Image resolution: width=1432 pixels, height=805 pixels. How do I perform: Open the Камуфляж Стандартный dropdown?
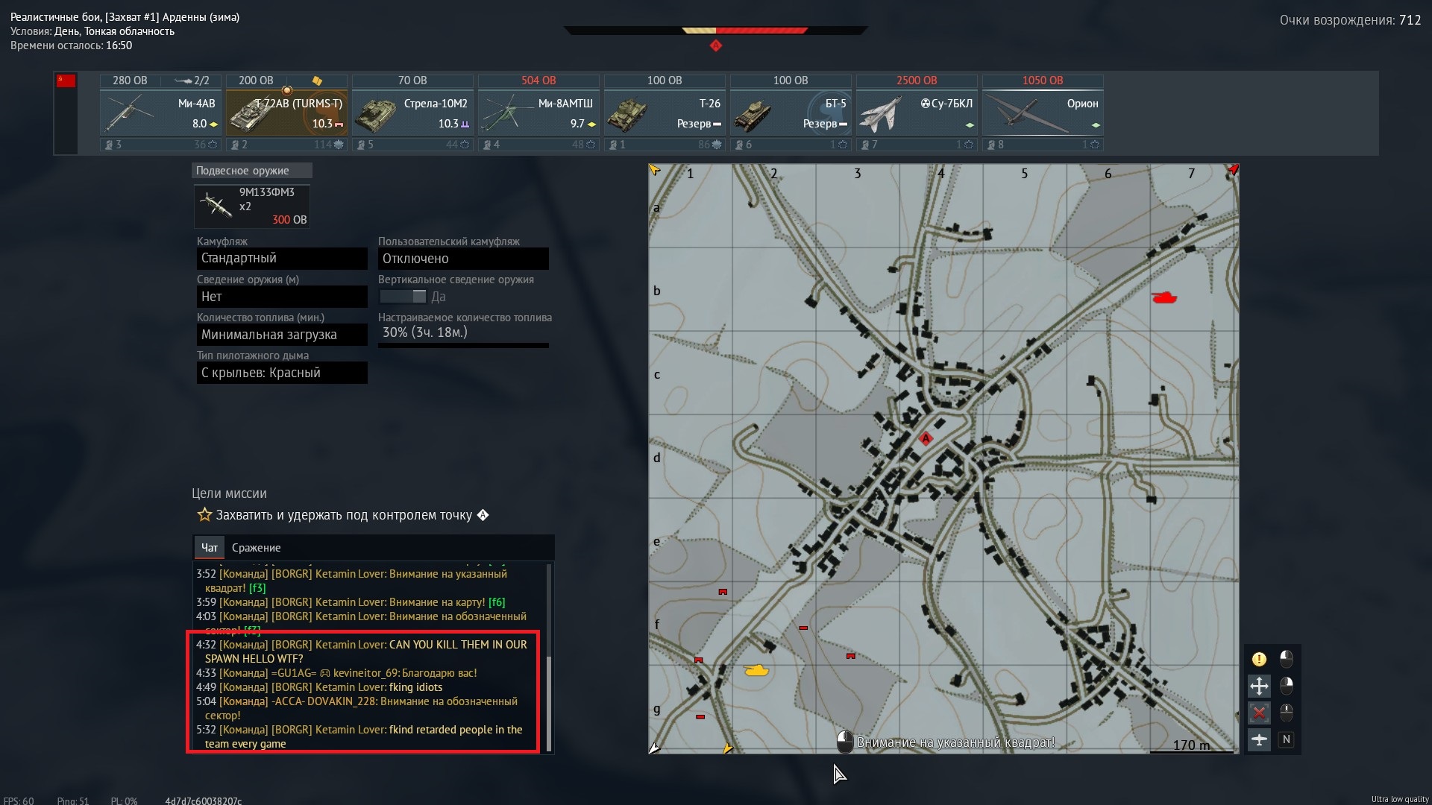coord(282,259)
